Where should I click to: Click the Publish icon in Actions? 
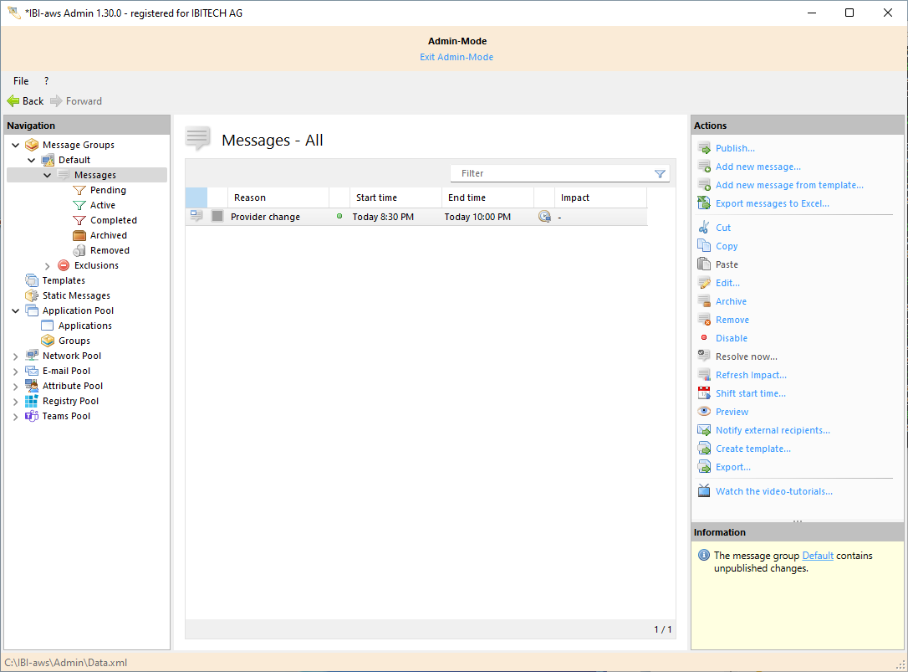pyautogui.click(x=704, y=148)
